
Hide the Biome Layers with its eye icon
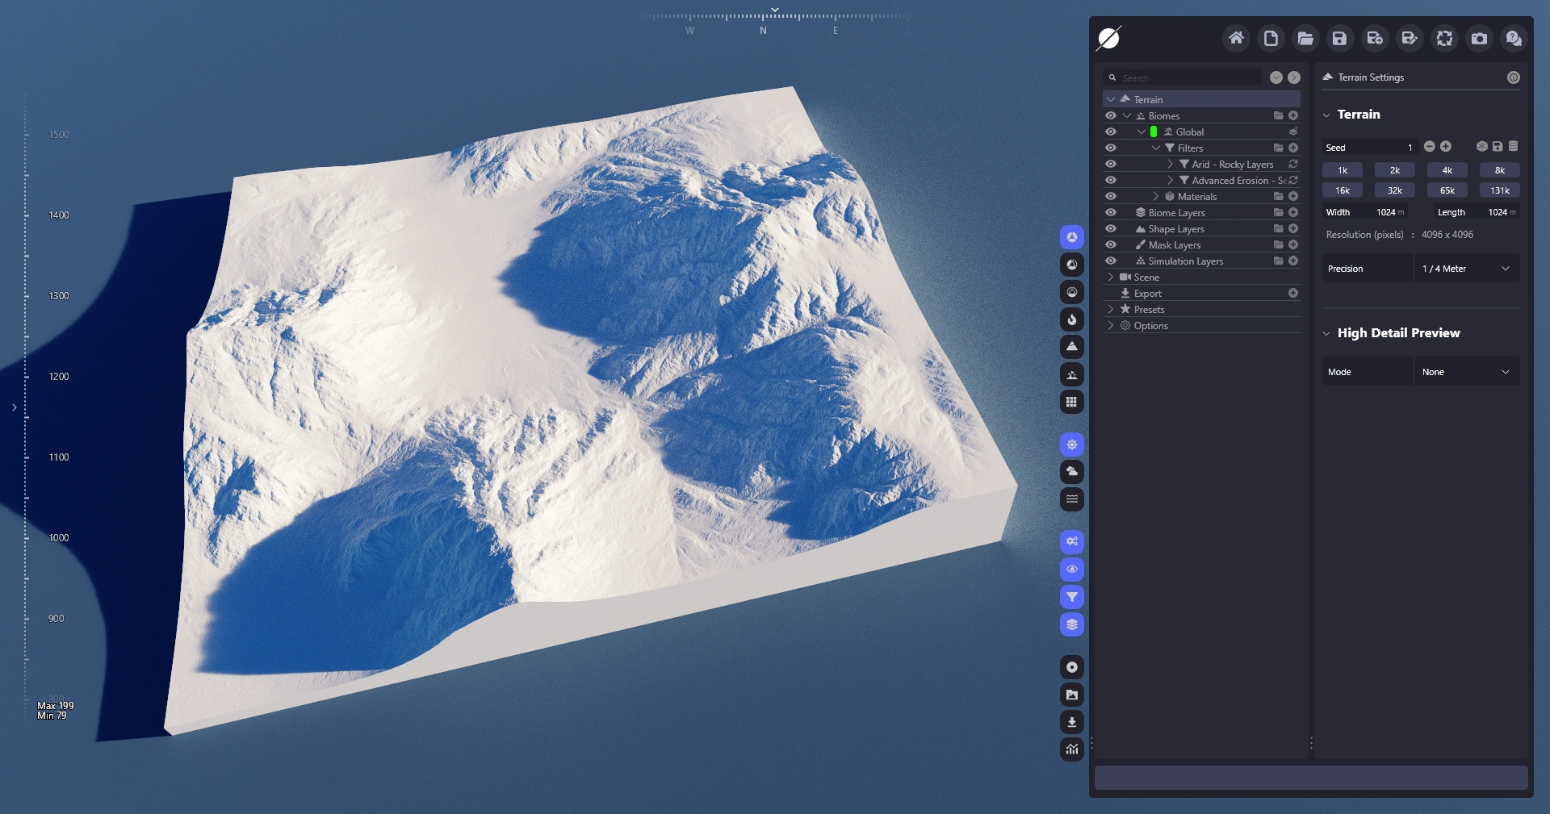(1111, 213)
